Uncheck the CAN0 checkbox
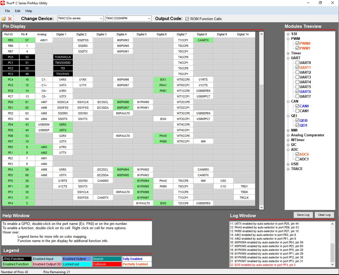The width and height of the screenshot is (339, 275). pos(297,106)
